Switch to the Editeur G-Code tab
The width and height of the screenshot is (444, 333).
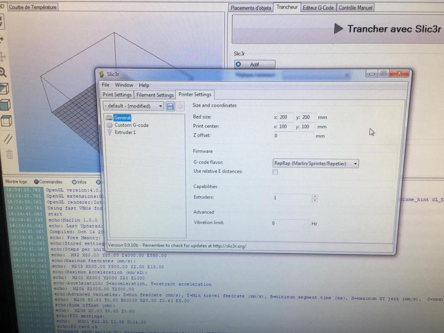[x=318, y=8]
